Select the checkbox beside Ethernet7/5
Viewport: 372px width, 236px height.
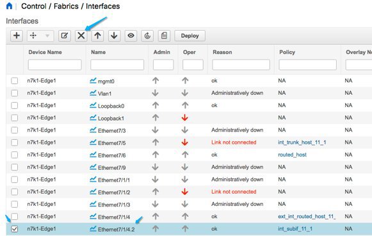pyautogui.click(x=15, y=142)
